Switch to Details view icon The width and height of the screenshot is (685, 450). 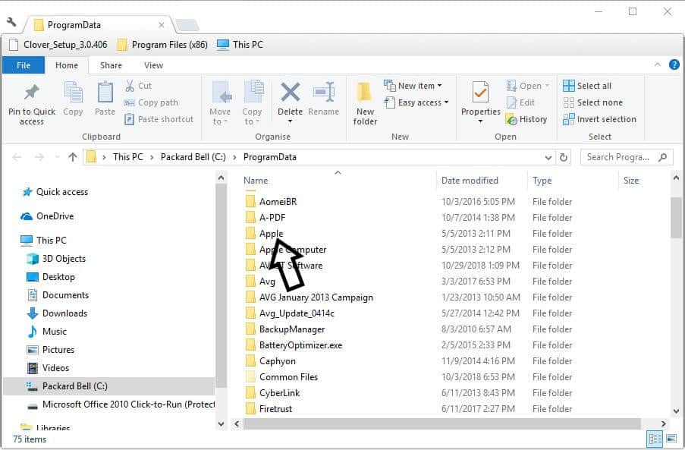pyautogui.click(x=655, y=438)
